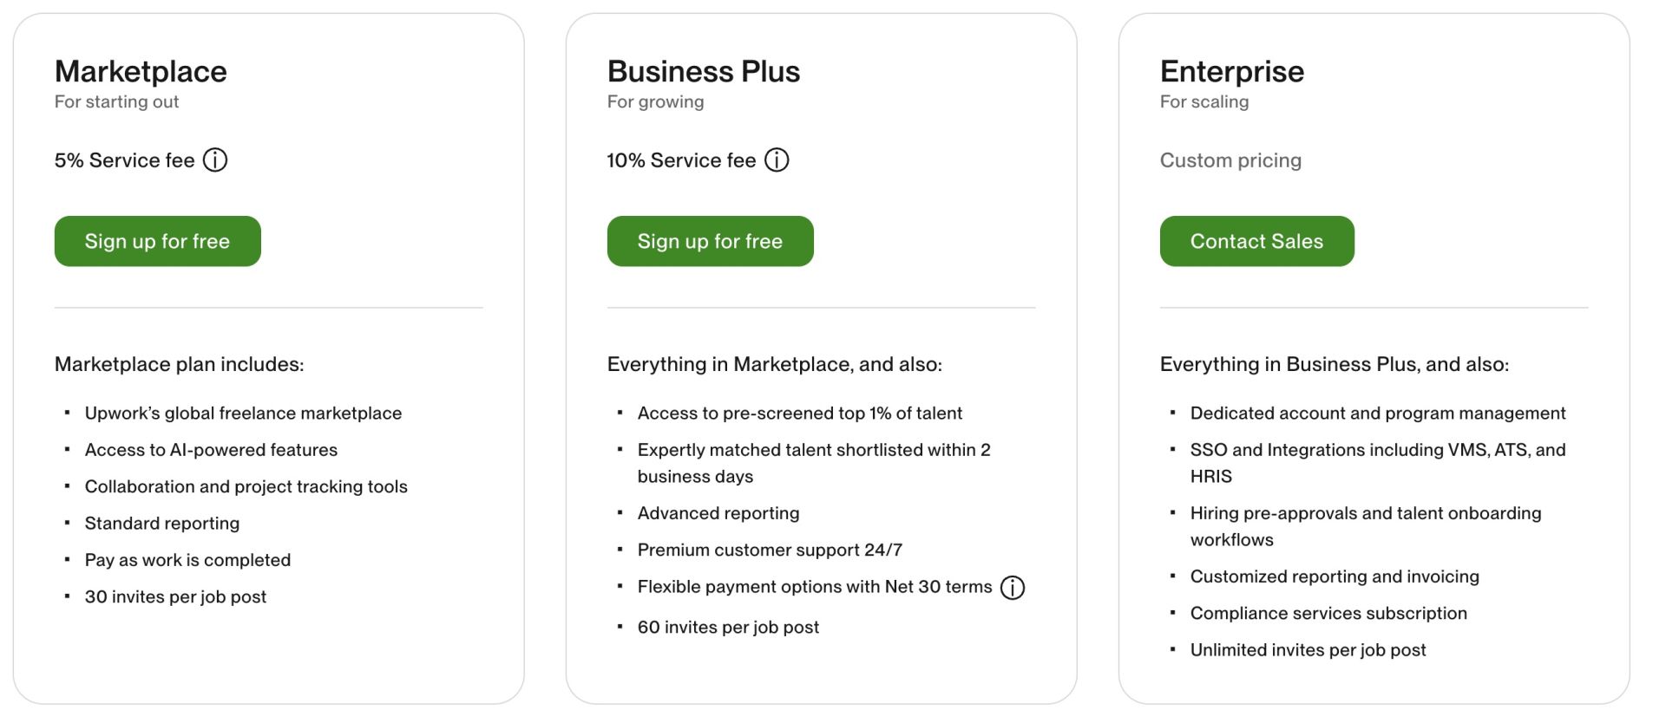Viewport: 1666px width, 723px height.
Task: Select the Marketplace plan heading
Action: click(141, 71)
